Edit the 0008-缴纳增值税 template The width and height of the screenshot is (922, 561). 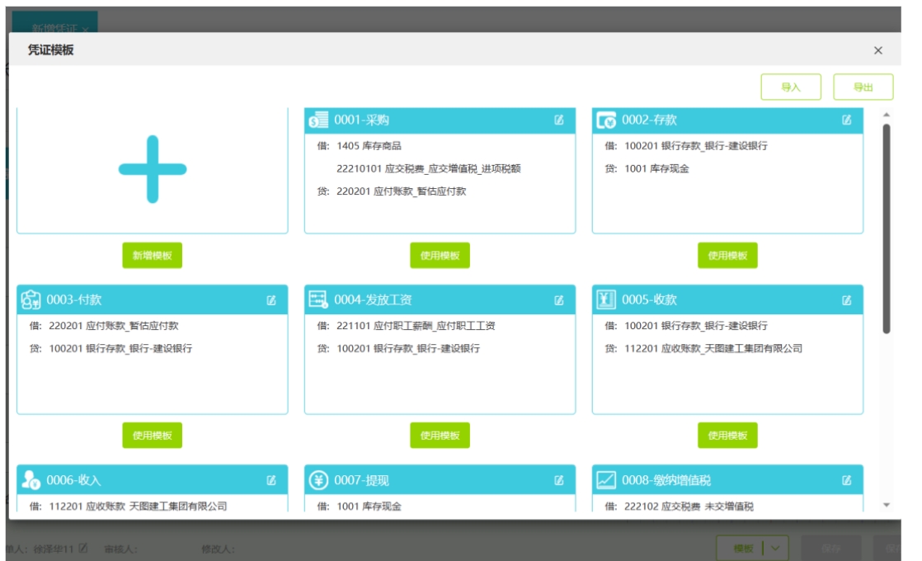pos(846,480)
